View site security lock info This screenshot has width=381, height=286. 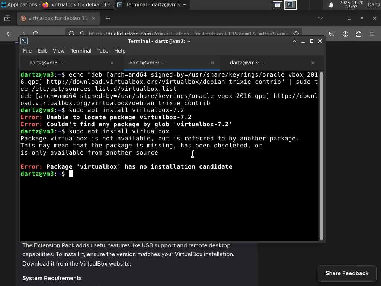(82, 34)
